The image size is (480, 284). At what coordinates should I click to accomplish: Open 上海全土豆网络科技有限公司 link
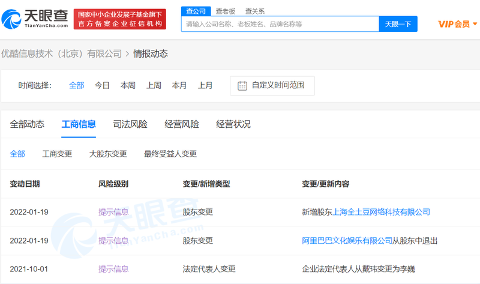pyautogui.click(x=381, y=212)
